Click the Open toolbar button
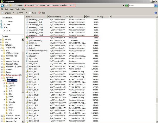The width and height of the screenshot is (158, 123). pyautogui.click(x=33, y=13)
